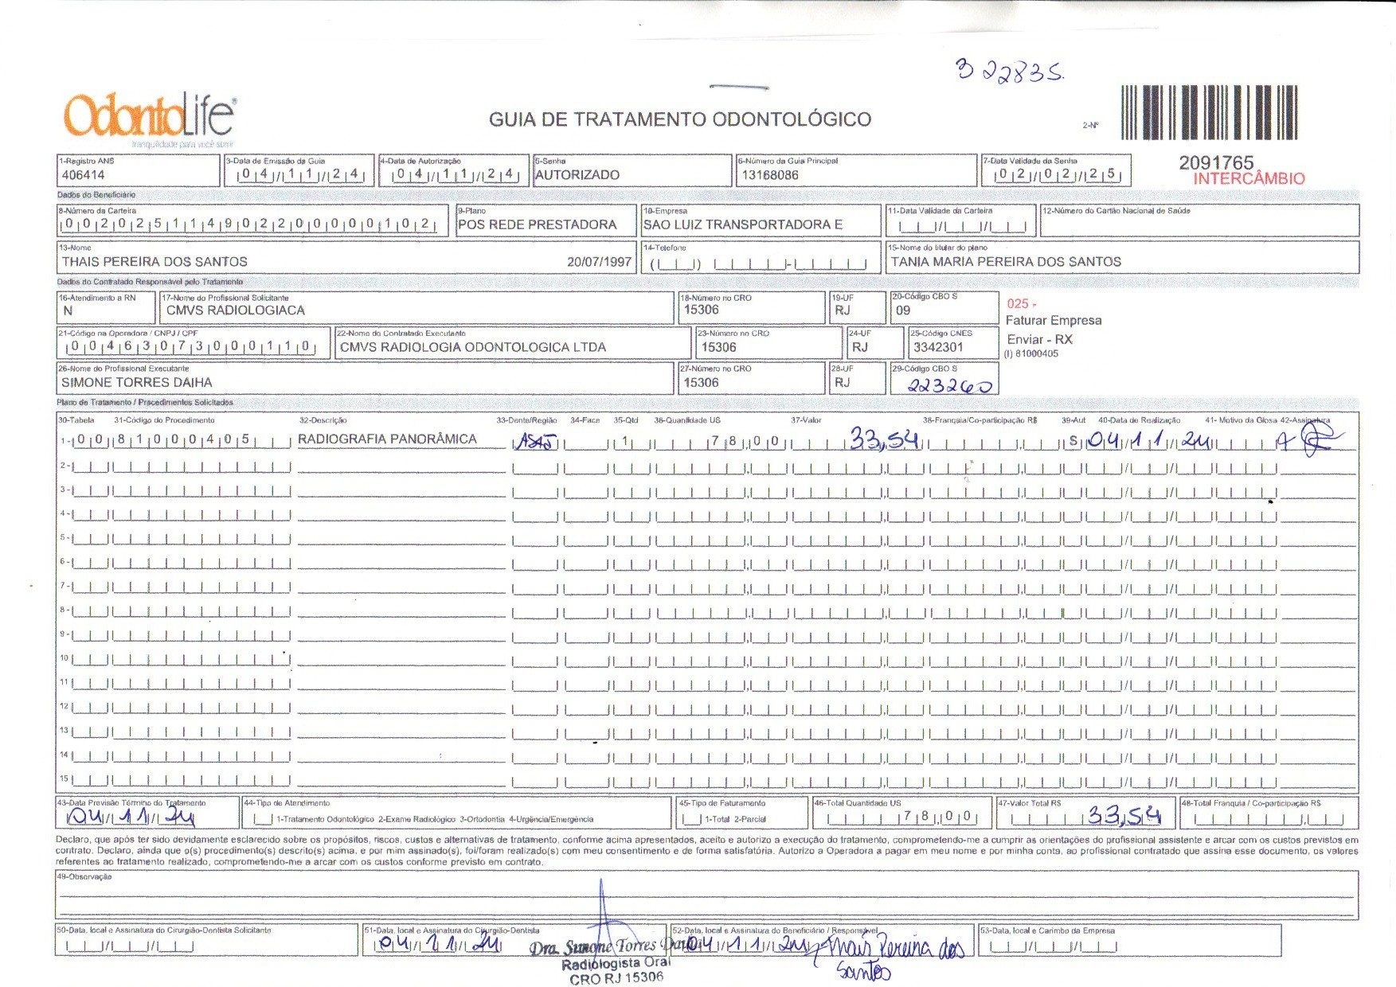Viewport: 1396px width, 987px height.
Task: Check the 'Tipo de Atendimento' box
Action: click(262, 819)
